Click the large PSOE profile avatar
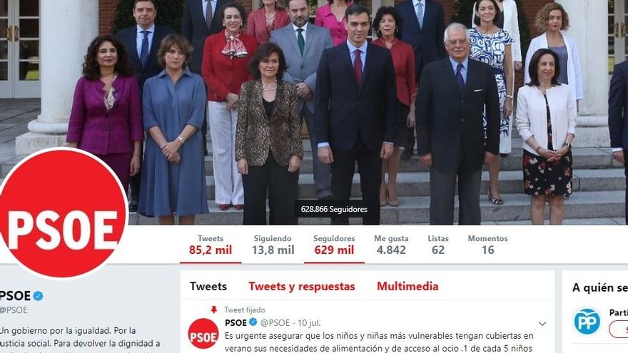This screenshot has height=353, width=628. coord(62,214)
